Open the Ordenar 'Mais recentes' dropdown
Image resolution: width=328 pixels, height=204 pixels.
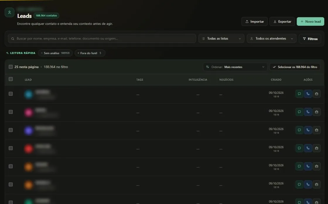point(235,67)
